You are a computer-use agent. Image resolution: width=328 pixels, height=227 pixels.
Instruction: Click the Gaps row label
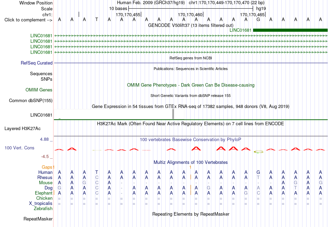click(x=47, y=167)
